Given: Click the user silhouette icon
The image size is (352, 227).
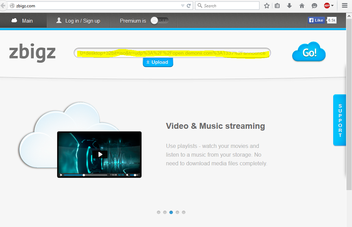Looking at the screenshot, I should tap(59, 21).
